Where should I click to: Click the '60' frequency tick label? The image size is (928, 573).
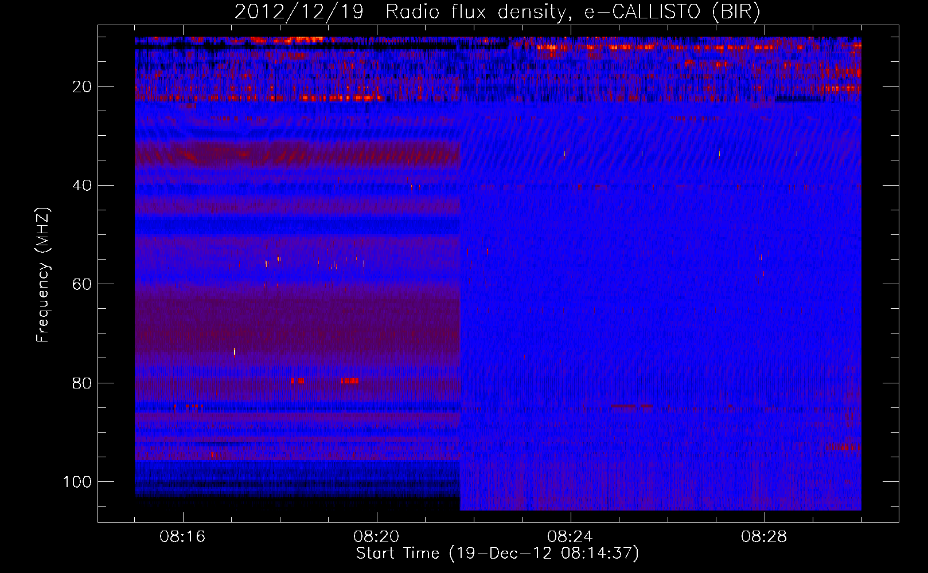click(x=83, y=284)
